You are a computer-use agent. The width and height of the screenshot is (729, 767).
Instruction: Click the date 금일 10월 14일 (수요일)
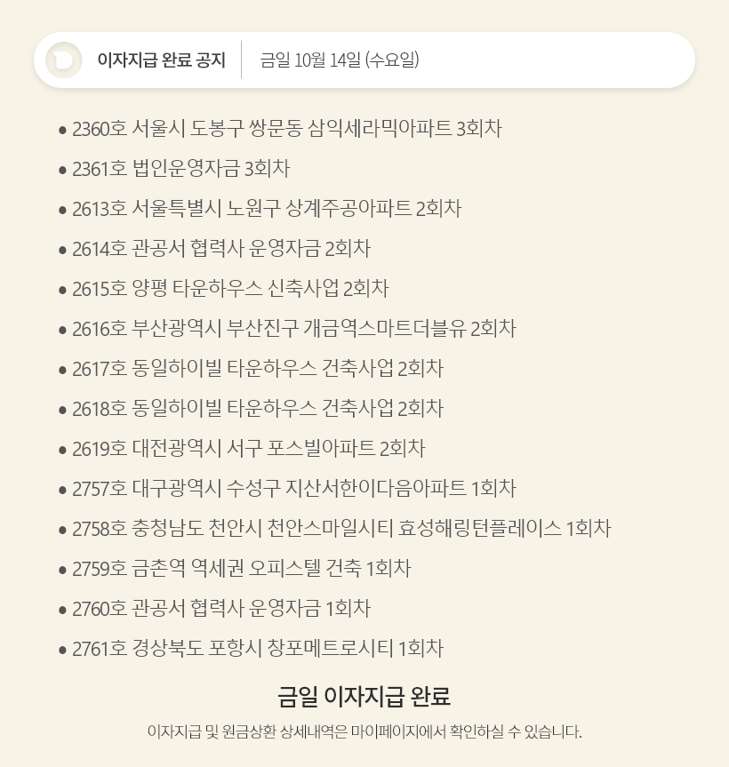coord(339,60)
